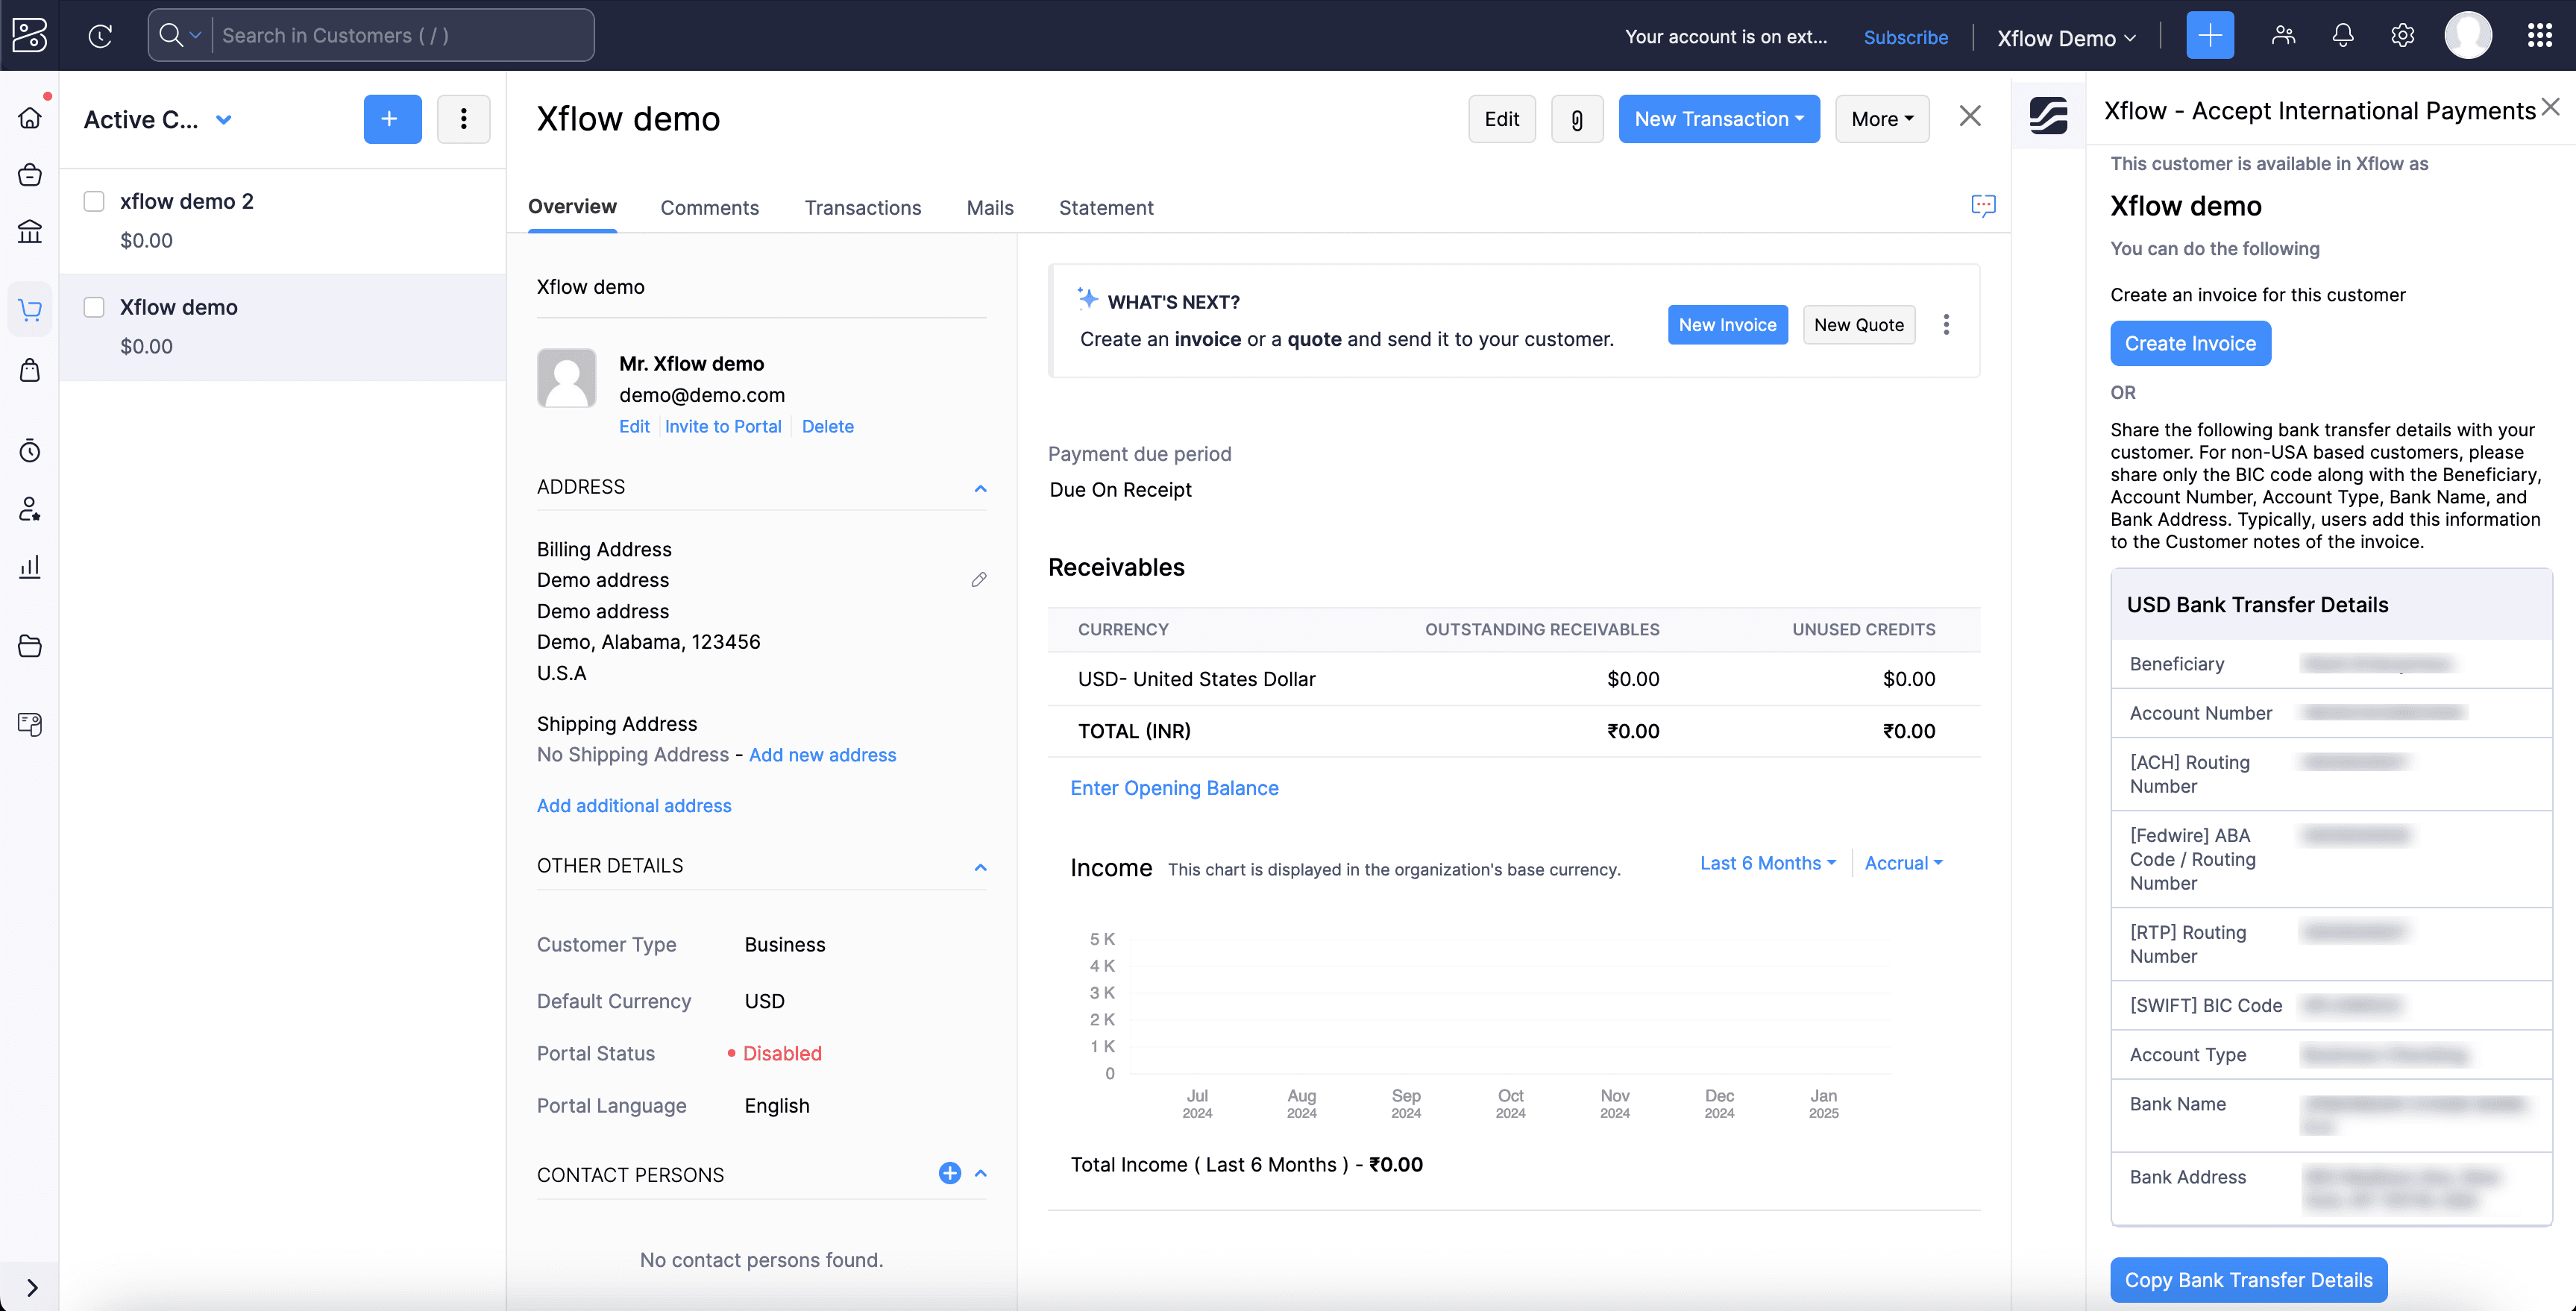Expand the sidebar with the bottom arrow

click(31, 1287)
